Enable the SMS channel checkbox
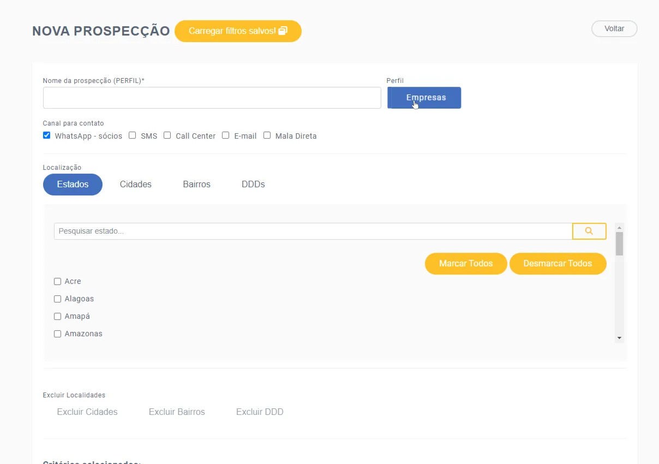The height and width of the screenshot is (464, 659). pyautogui.click(x=133, y=135)
